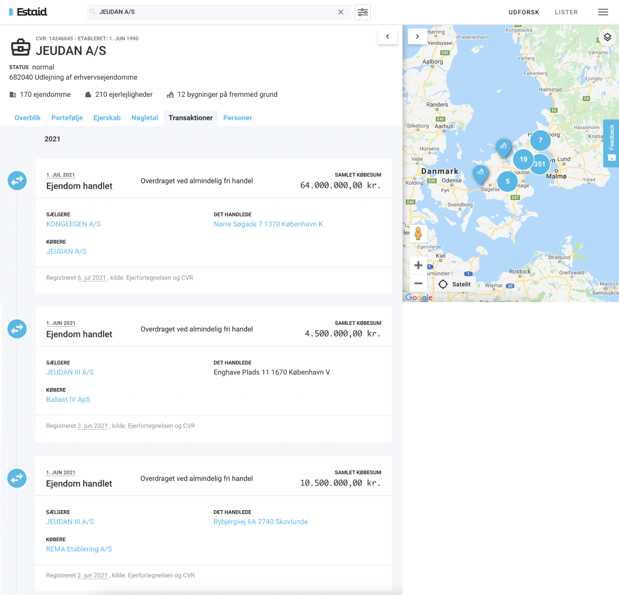Clear the JEUDAN A/S search query
619x595 pixels.
pyautogui.click(x=340, y=12)
